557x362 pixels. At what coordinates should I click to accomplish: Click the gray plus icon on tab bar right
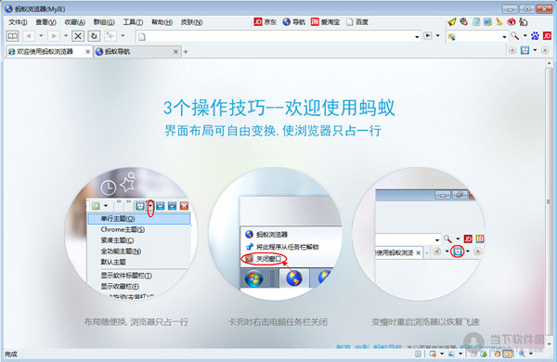coord(512,50)
